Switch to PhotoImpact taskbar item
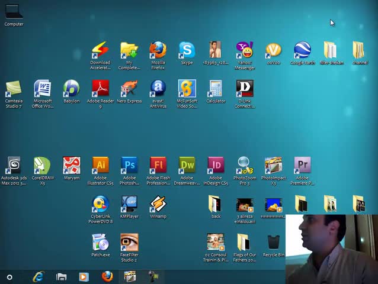This screenshot has width=378, height=284. tap(130, 276)
